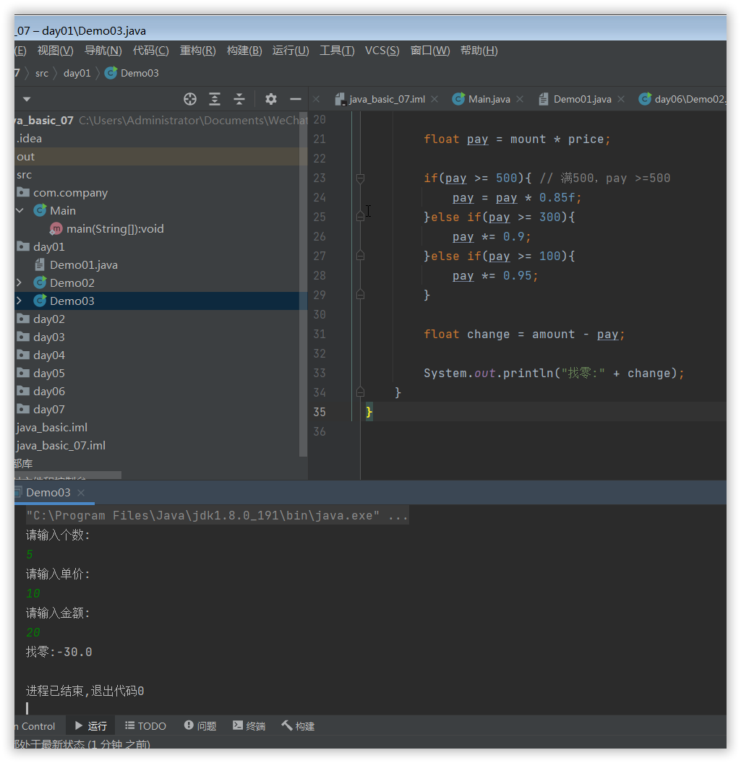
Task: Switch to Main.java editor tab
Action: (481, 99)
